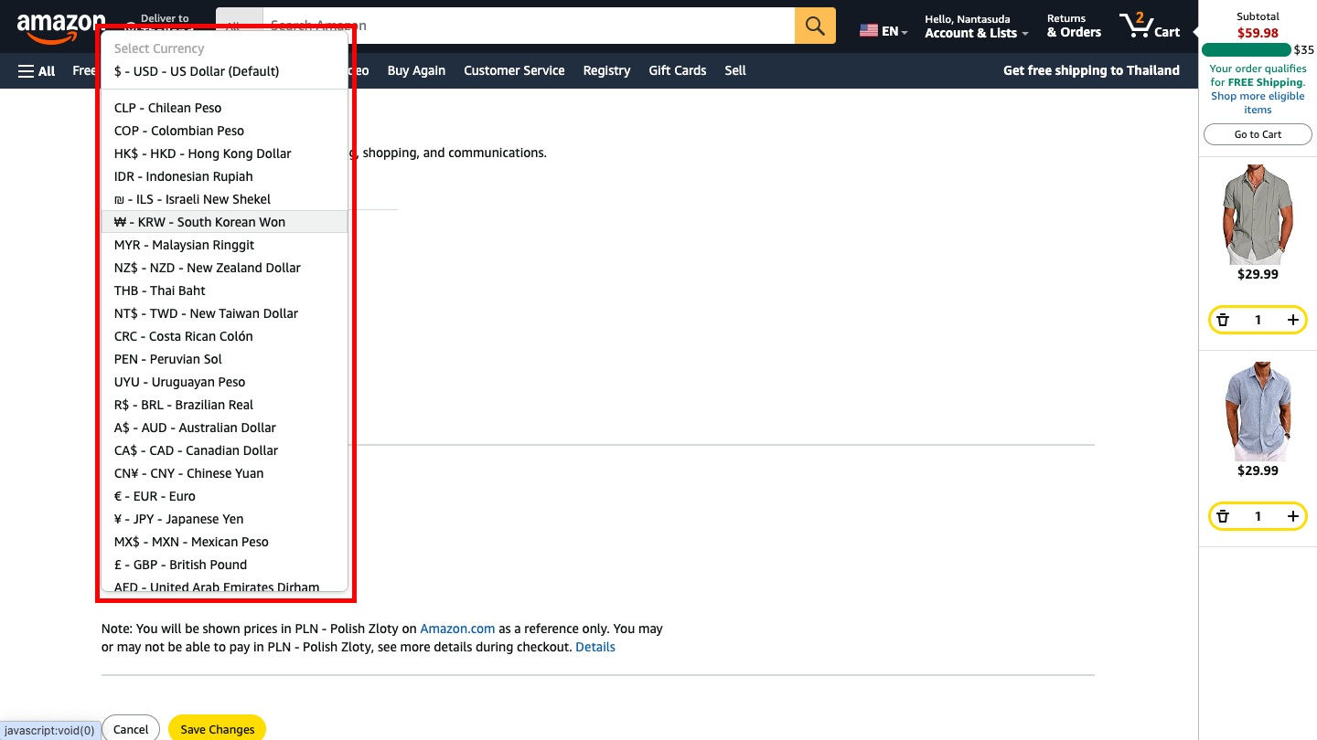Pick UYU - Uruguayan Peso
Viewport: 1317px width, 740px height.
point(224,382)
